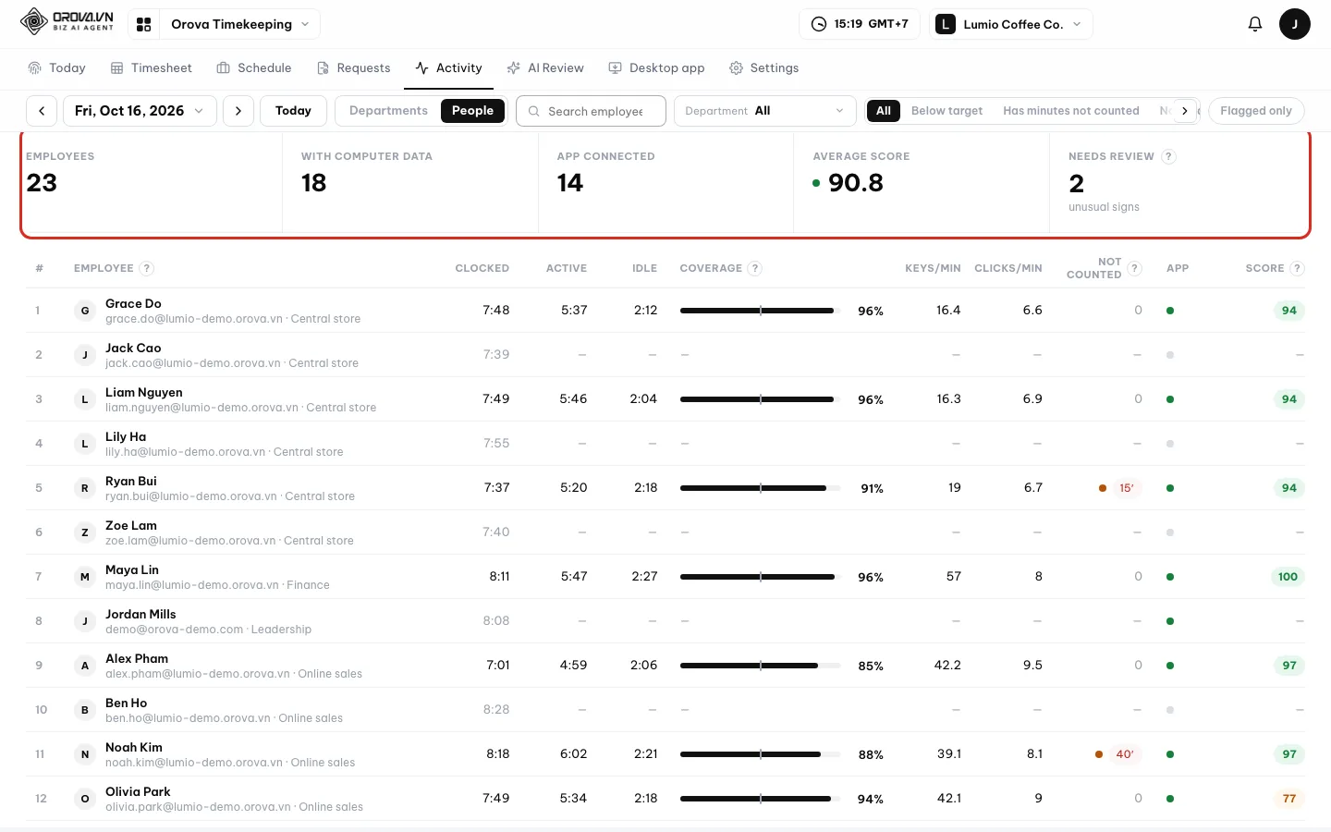Open Employee column help icon
The image size is (1331, 832).
[x=146, y=268]
